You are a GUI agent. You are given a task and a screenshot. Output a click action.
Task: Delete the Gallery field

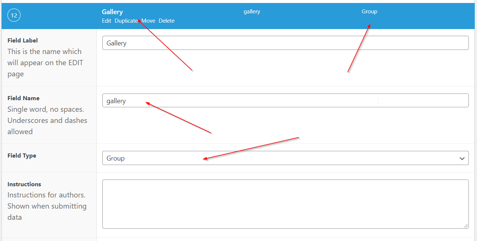point(166,21)
